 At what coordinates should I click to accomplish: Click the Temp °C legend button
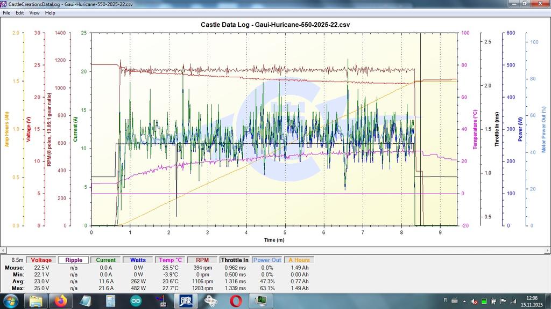pos(171,260)
